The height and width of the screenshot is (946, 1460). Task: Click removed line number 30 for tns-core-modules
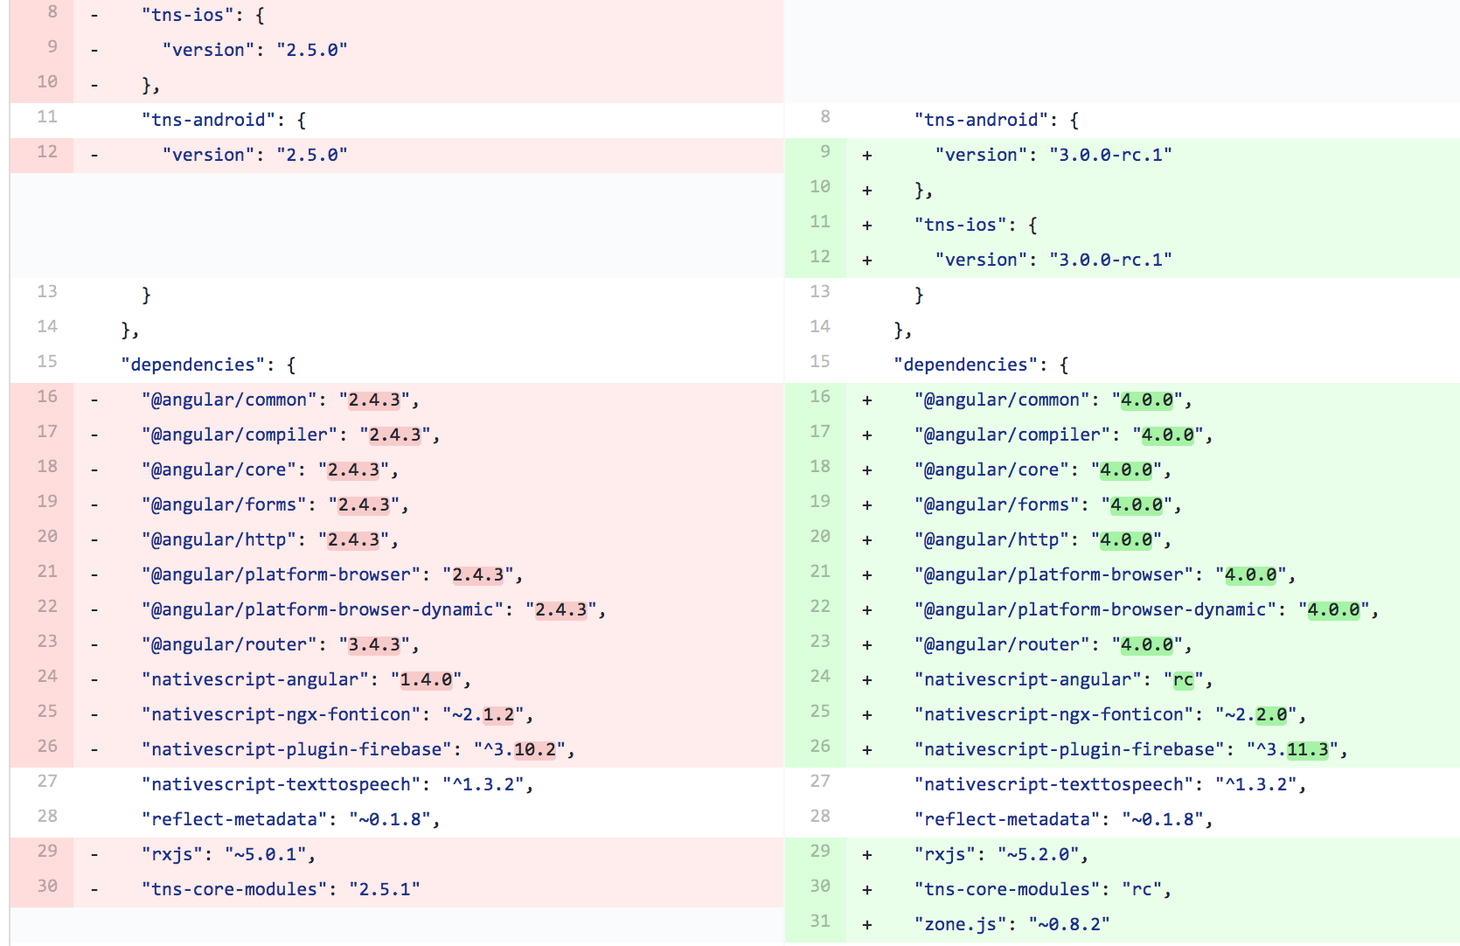(47, 887)
